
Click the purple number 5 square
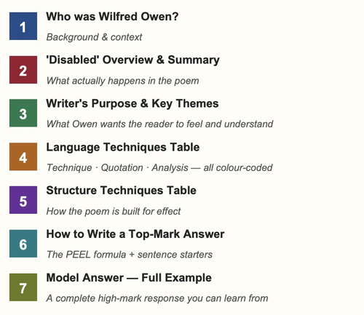pyautogui.click(x=23, y=200)
